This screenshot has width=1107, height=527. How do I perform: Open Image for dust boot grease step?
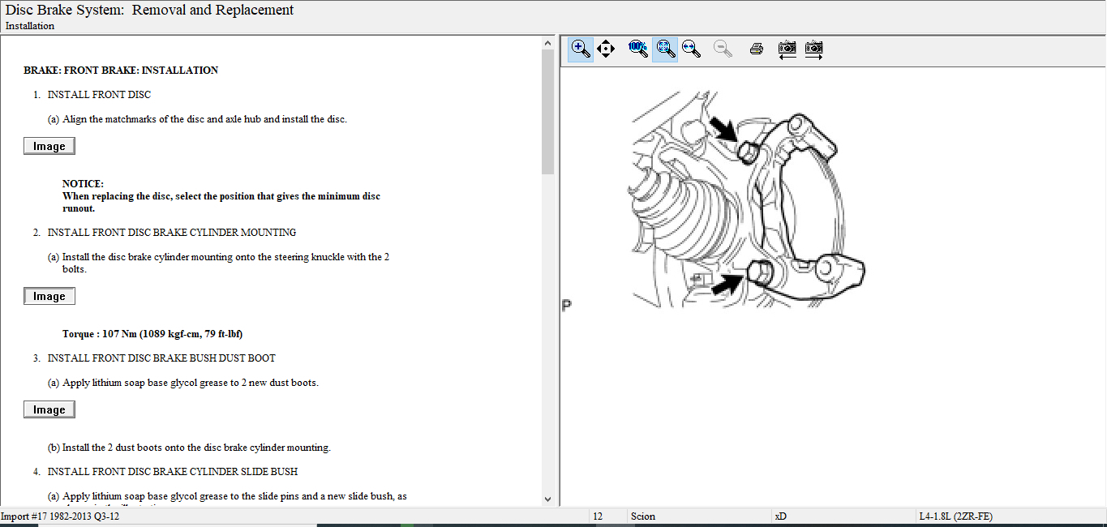click(x=49, y=409)
